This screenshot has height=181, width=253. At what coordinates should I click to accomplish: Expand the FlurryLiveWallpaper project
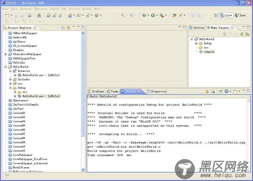[x=6, y=54]
